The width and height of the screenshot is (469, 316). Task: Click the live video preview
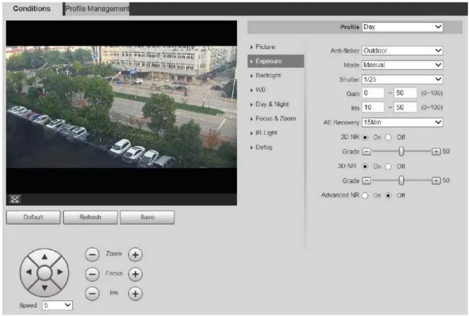pyautogui.click(x=121, y=107)
